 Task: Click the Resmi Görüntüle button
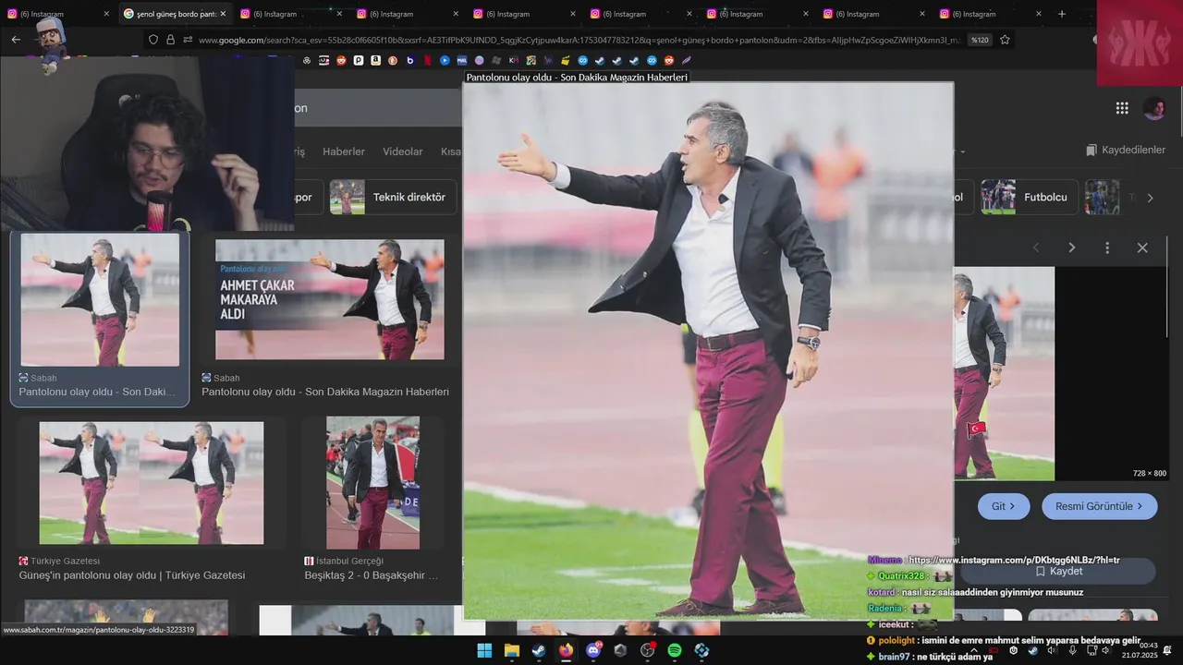(1099, 506)
